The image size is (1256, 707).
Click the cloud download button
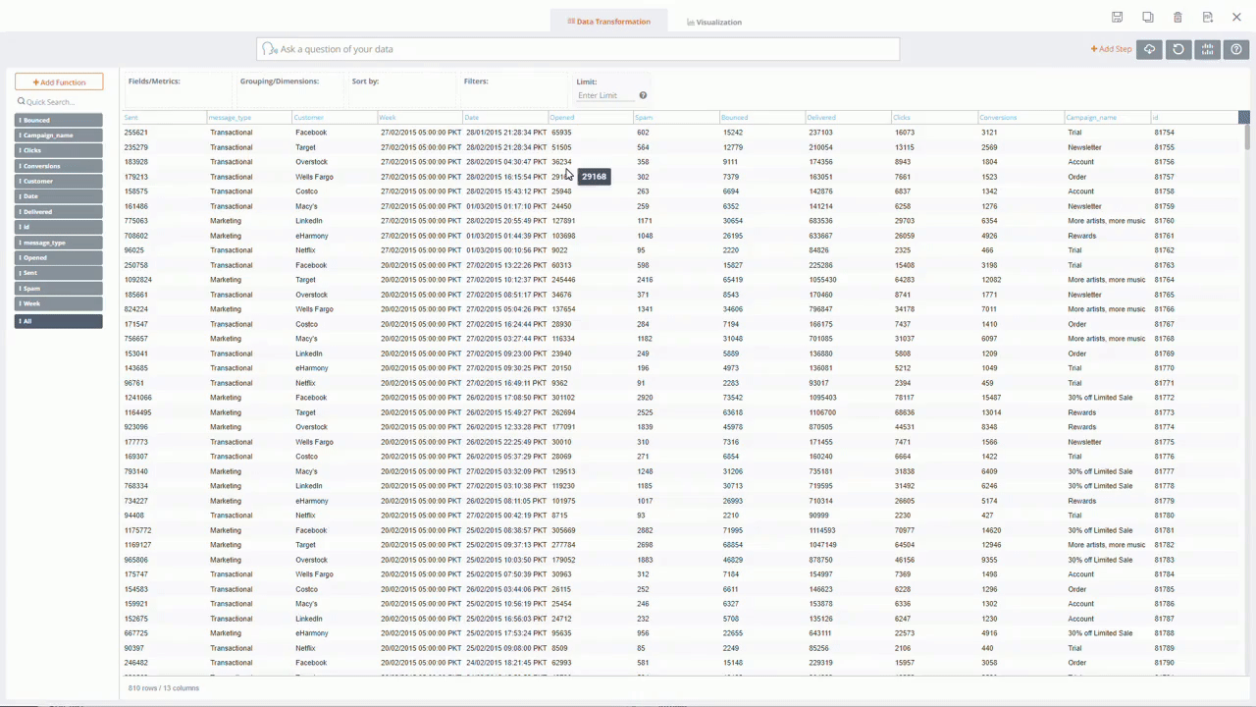[x=1149, y=49]
